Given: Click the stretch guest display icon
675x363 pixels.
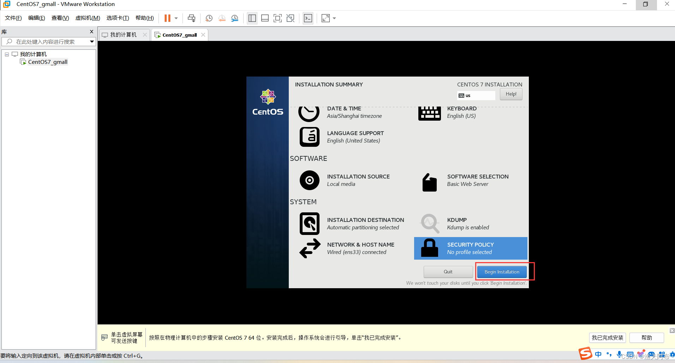Looking at the screenshot, I should tap(325, 18).
